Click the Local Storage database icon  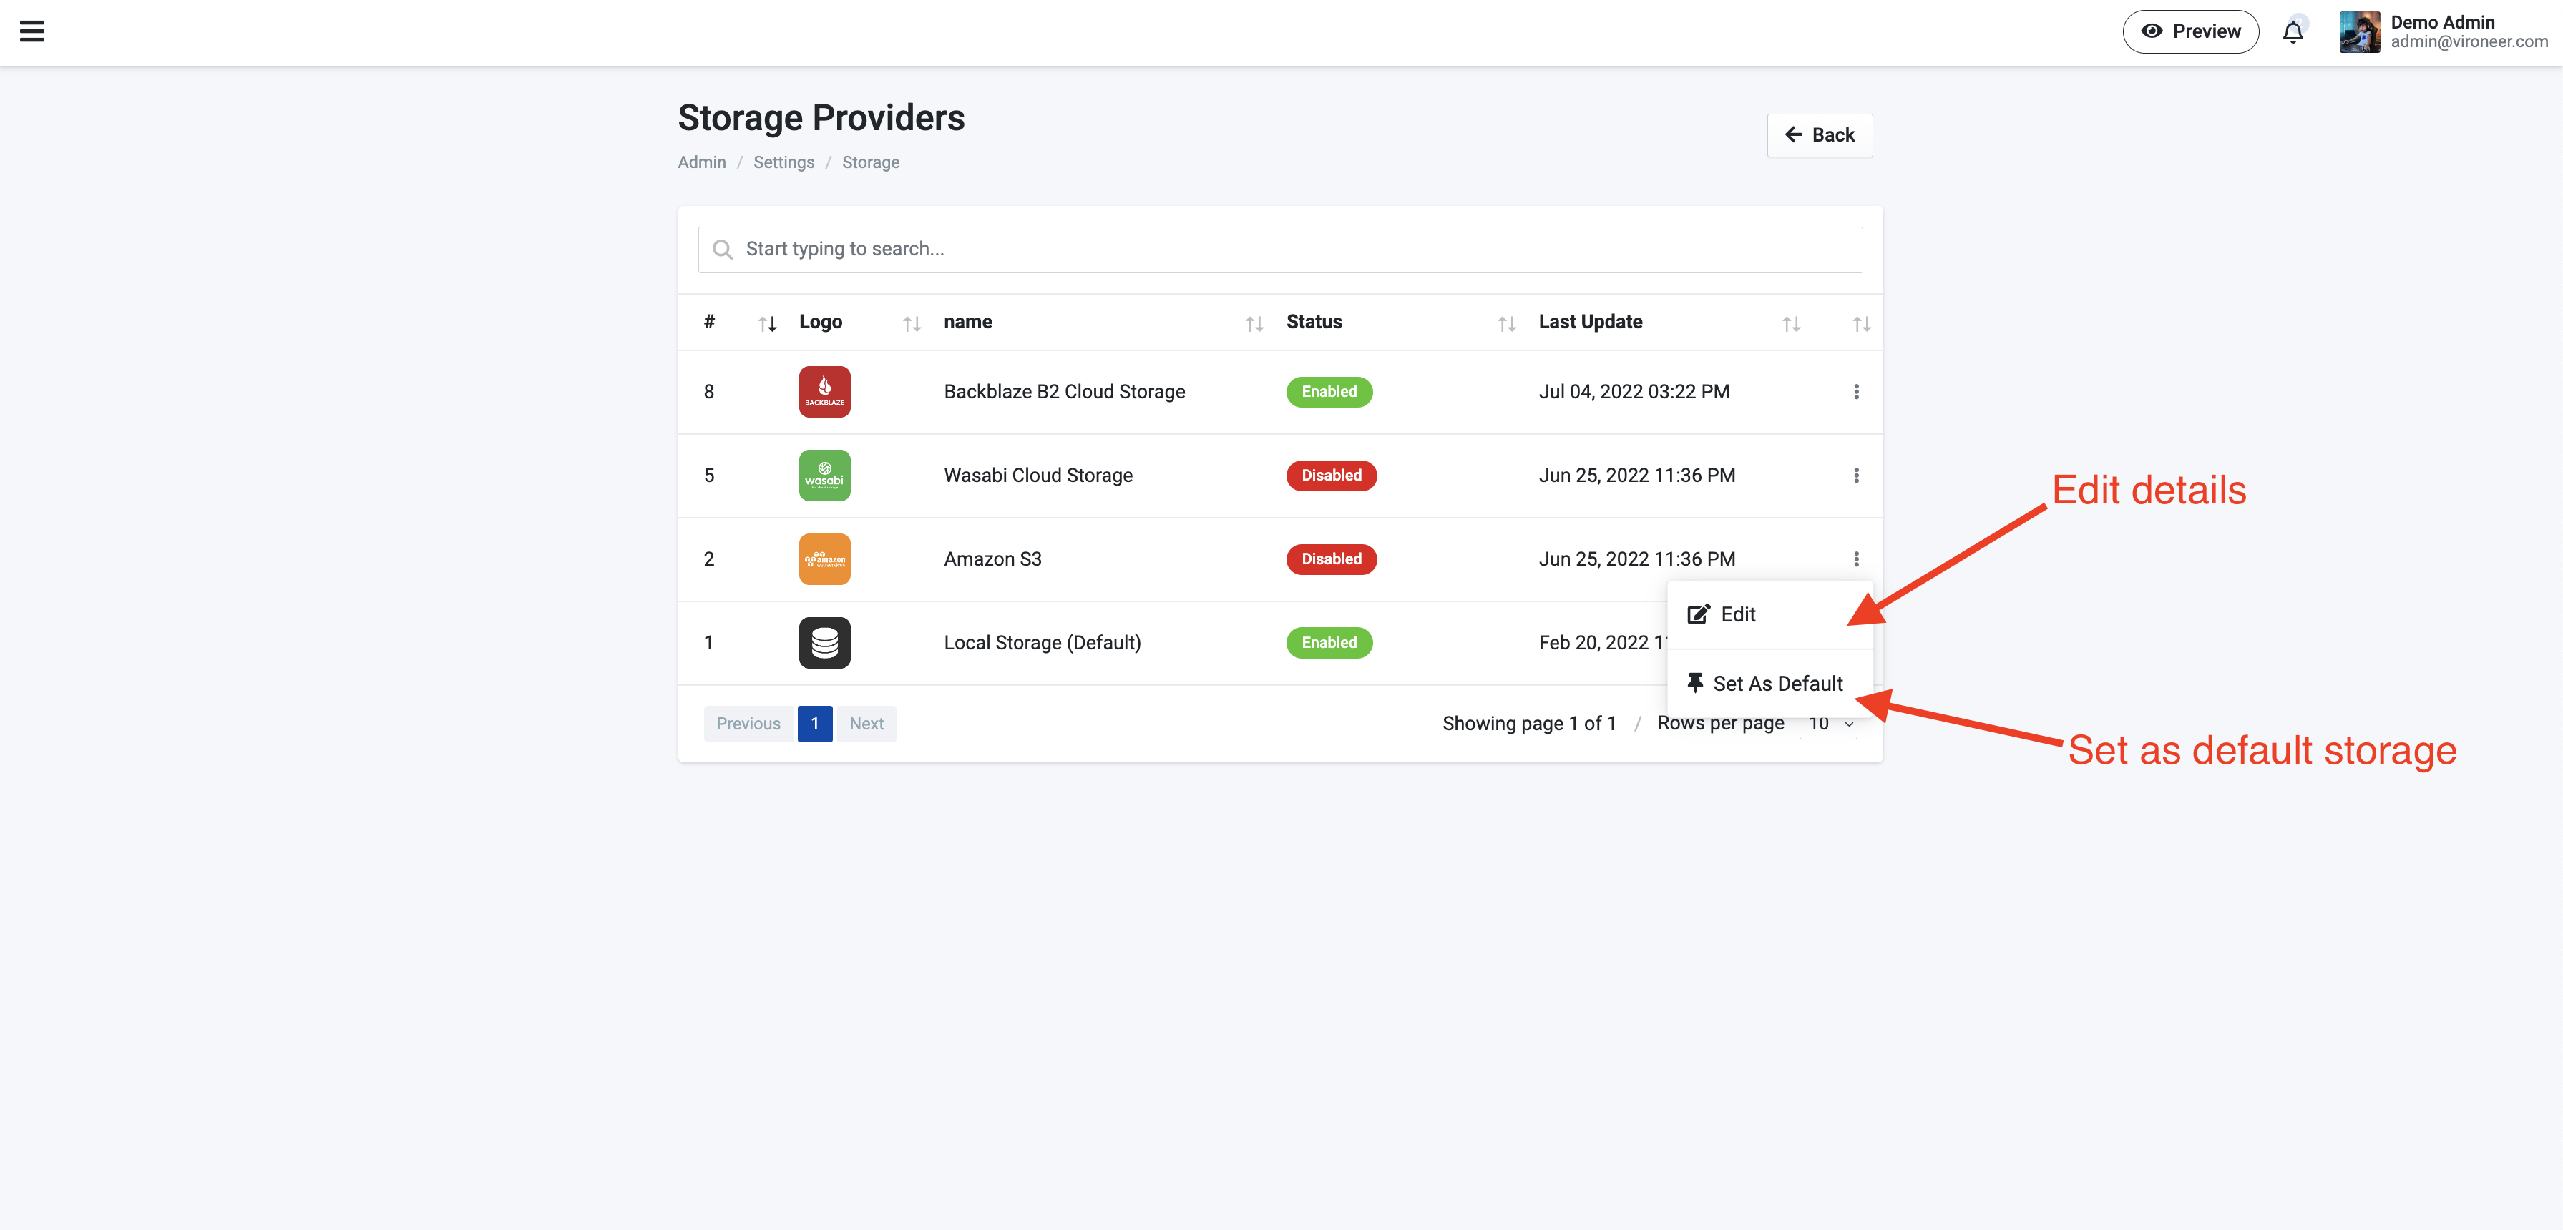click(x=824, y=642)
